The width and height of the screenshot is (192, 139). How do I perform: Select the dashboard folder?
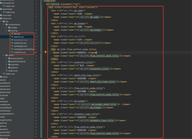tap(5, 89)
